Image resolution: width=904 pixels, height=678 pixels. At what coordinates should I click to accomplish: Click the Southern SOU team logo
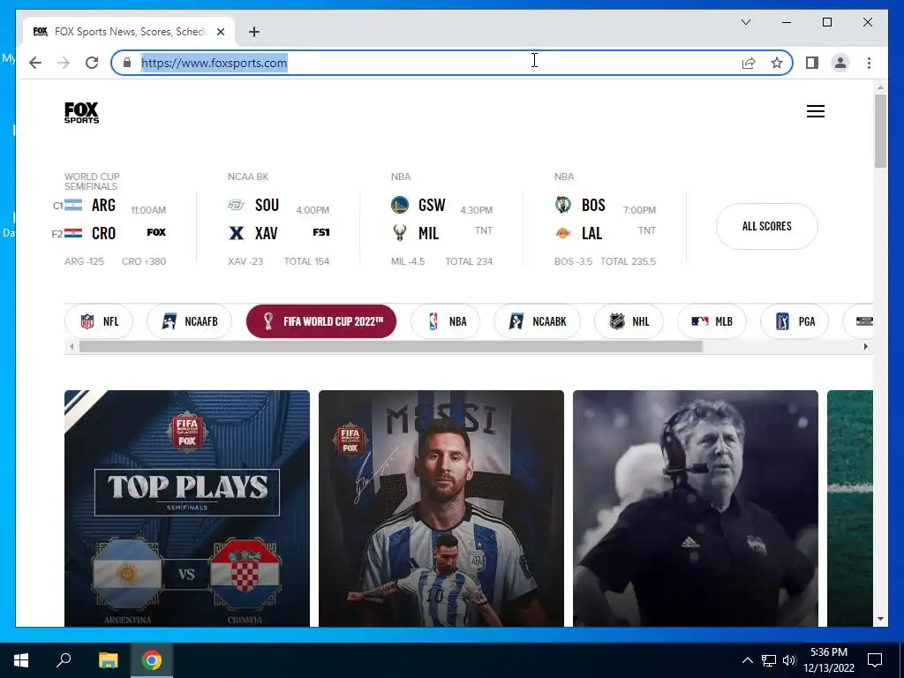click(x=237, y=205)
